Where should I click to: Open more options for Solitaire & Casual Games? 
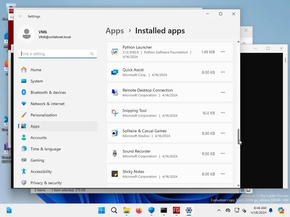[223, 133]
